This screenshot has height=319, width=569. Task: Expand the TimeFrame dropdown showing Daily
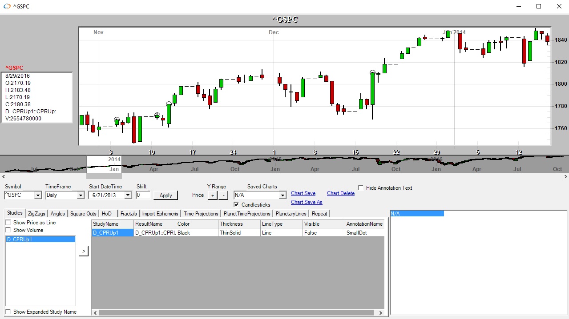(x=81, y=195)
